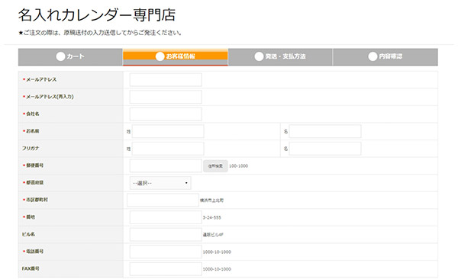
Task: Click the 住所検索 button
Action: pyautogui.click(x=215, y=166)
